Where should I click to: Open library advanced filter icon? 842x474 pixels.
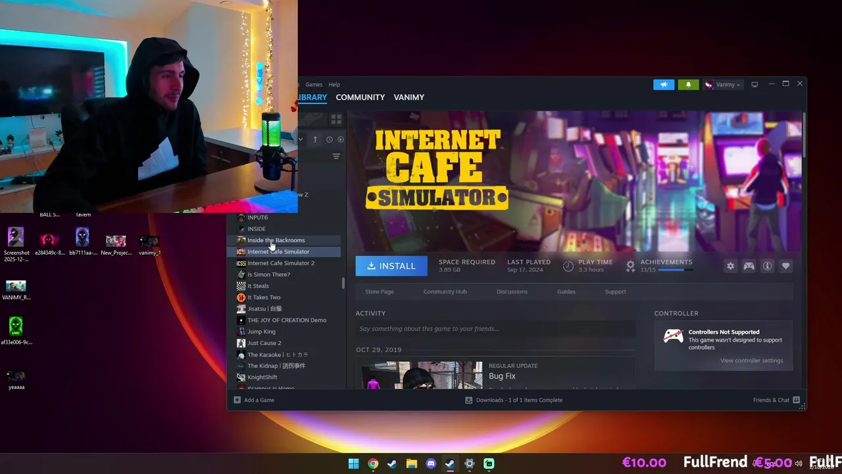[336, 157]
